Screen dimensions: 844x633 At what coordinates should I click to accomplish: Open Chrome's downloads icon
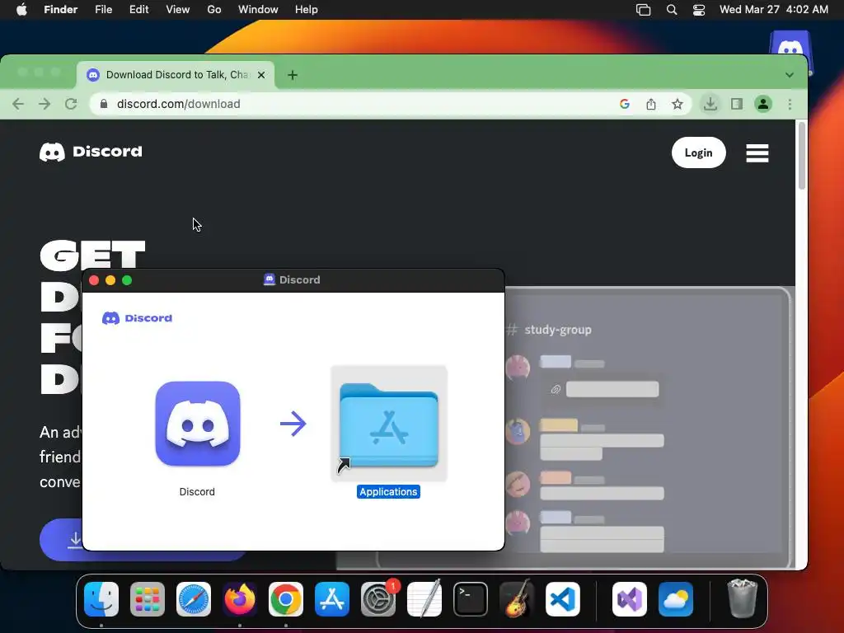pyautogui.click(x=710, y=104)
